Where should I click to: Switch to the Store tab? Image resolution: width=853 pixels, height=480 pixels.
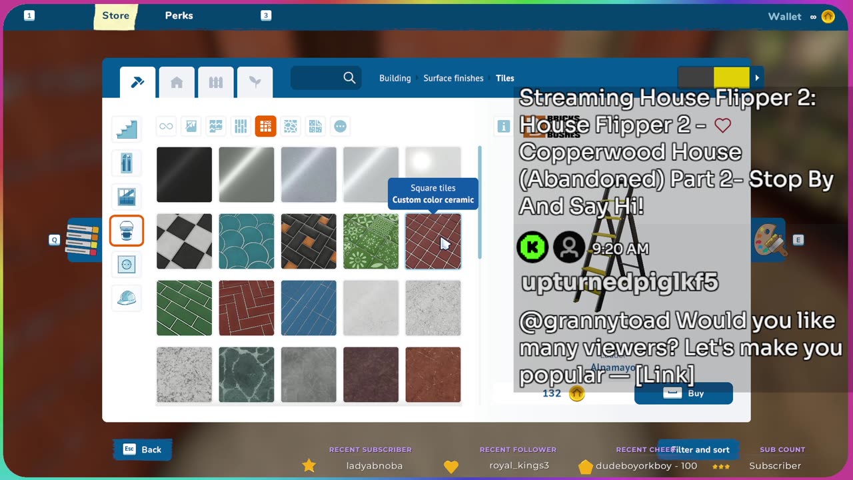(x=115, y=15)
